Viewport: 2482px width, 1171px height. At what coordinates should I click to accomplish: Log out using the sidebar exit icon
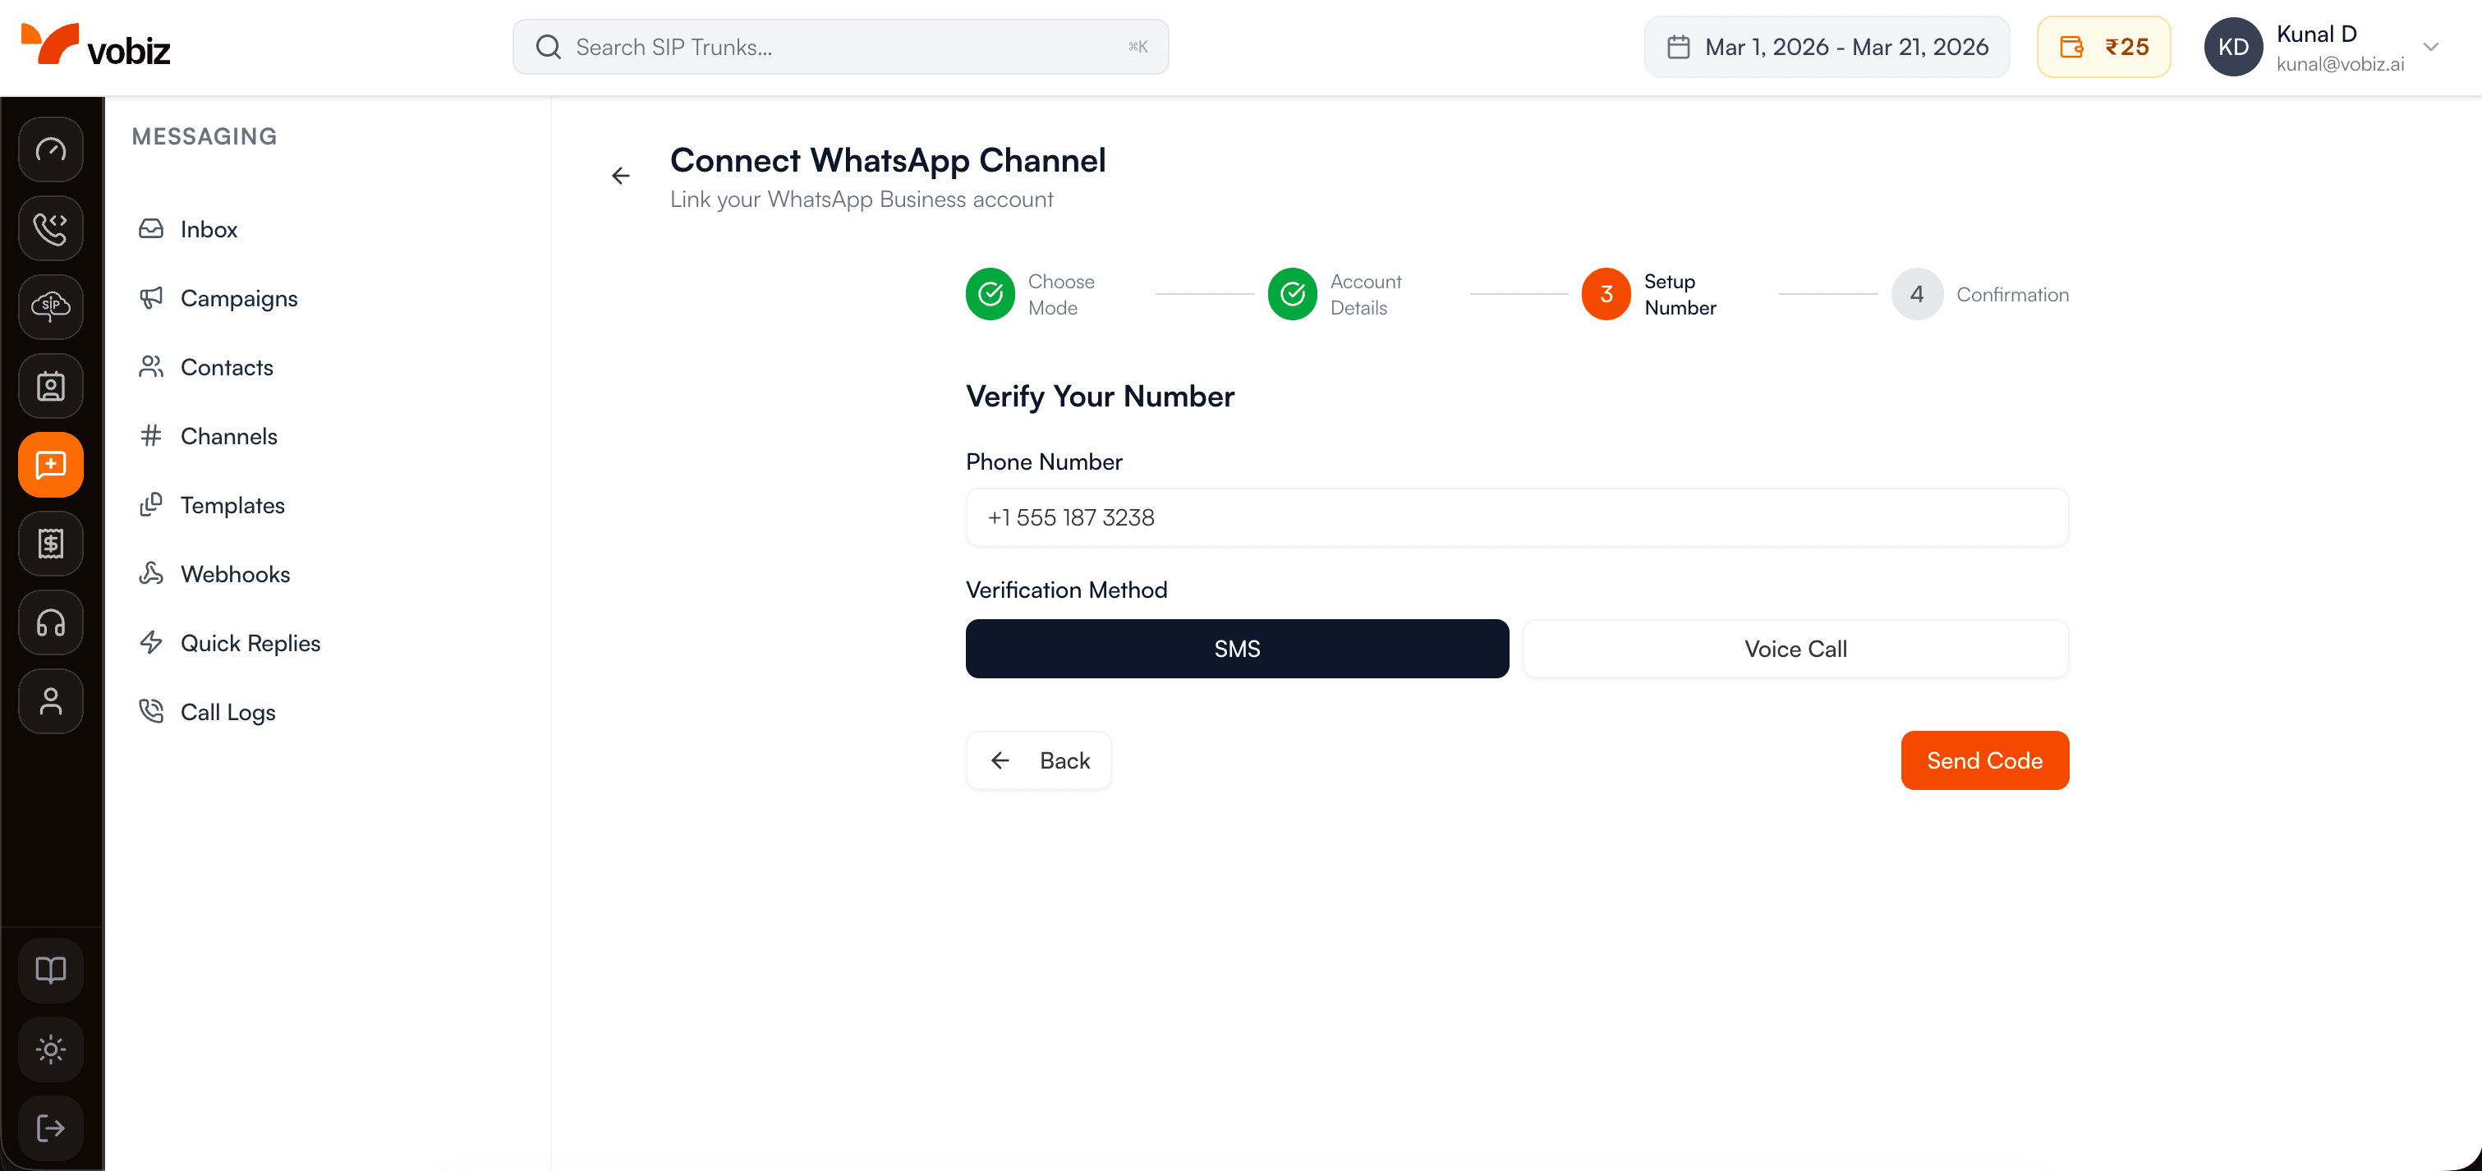[x=50, y=1127]
